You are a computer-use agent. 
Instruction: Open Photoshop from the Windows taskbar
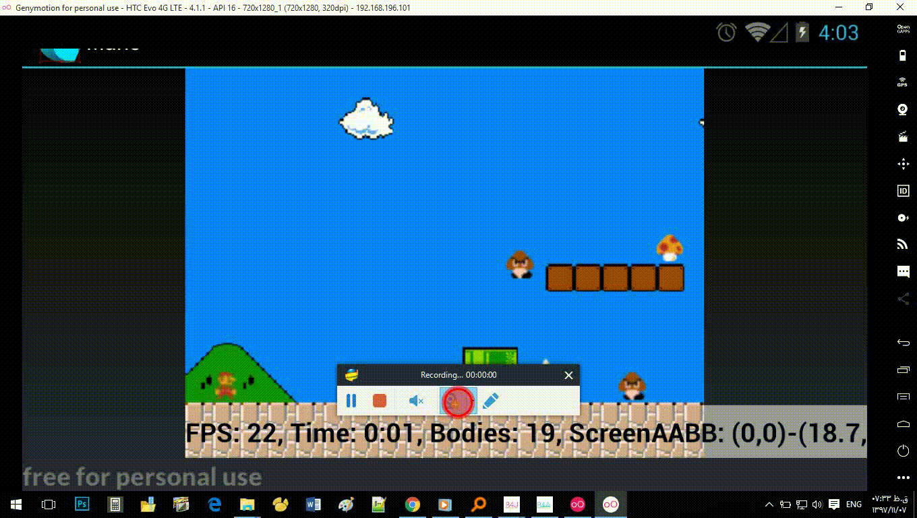click(82, 504)
